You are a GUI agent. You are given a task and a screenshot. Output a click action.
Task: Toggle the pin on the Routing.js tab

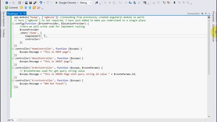pyautogui.click(x=21, y=14)
